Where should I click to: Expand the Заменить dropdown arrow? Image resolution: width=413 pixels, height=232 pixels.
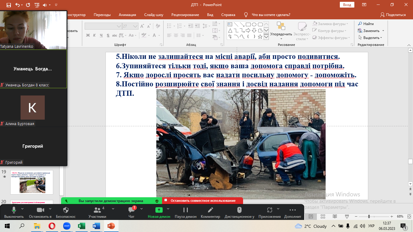[383, 31]
